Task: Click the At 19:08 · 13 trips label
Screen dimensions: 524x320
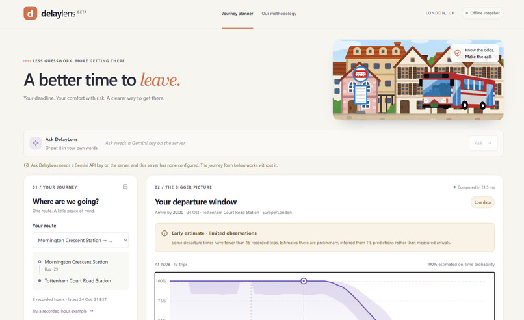Action: click(171, 265)
